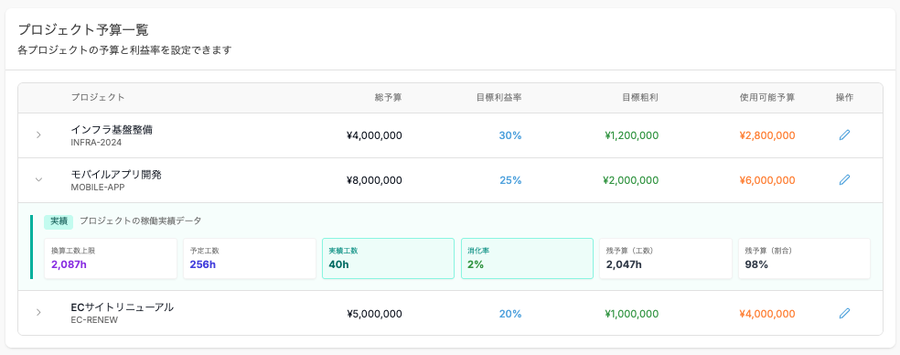Viewport: 900px width, 355px height.
Task: Click the 30% target margin value
Action: pyautogui.click(x=510, y=135)
